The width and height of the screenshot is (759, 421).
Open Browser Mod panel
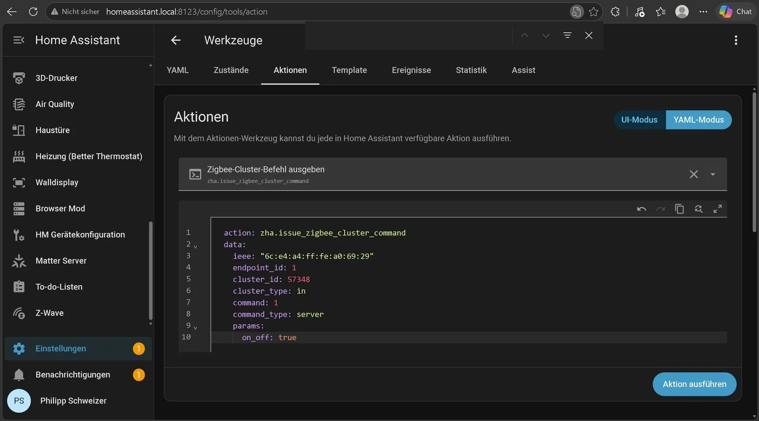tap(78, 208)
